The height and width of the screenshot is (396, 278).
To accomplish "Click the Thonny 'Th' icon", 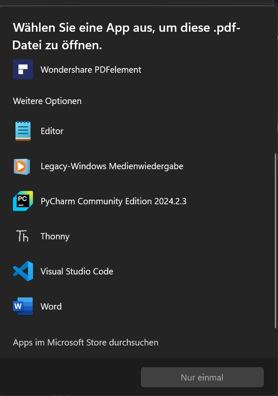I will tap(22, 236).
